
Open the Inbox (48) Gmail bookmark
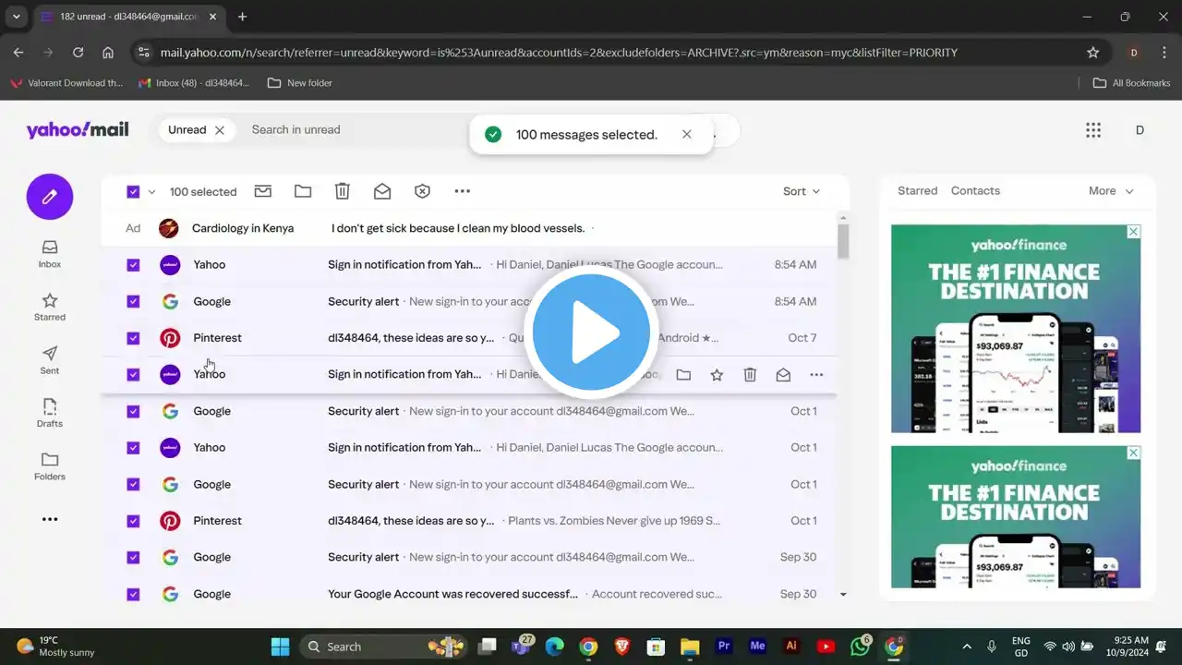194,83
